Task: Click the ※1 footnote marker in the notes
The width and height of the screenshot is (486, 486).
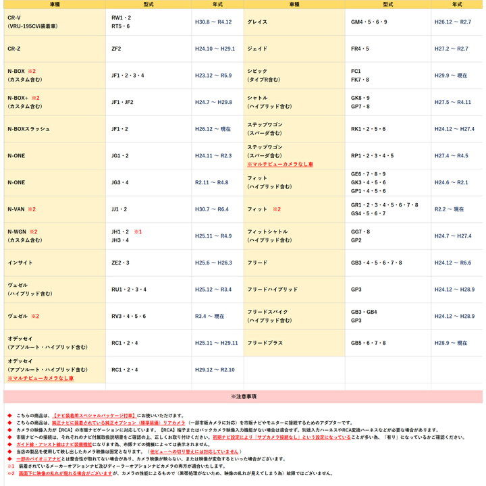Action: 11,466
